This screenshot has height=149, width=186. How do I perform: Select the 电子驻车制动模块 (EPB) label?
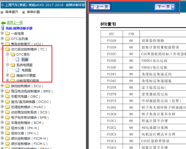click(x=30, y=118)
